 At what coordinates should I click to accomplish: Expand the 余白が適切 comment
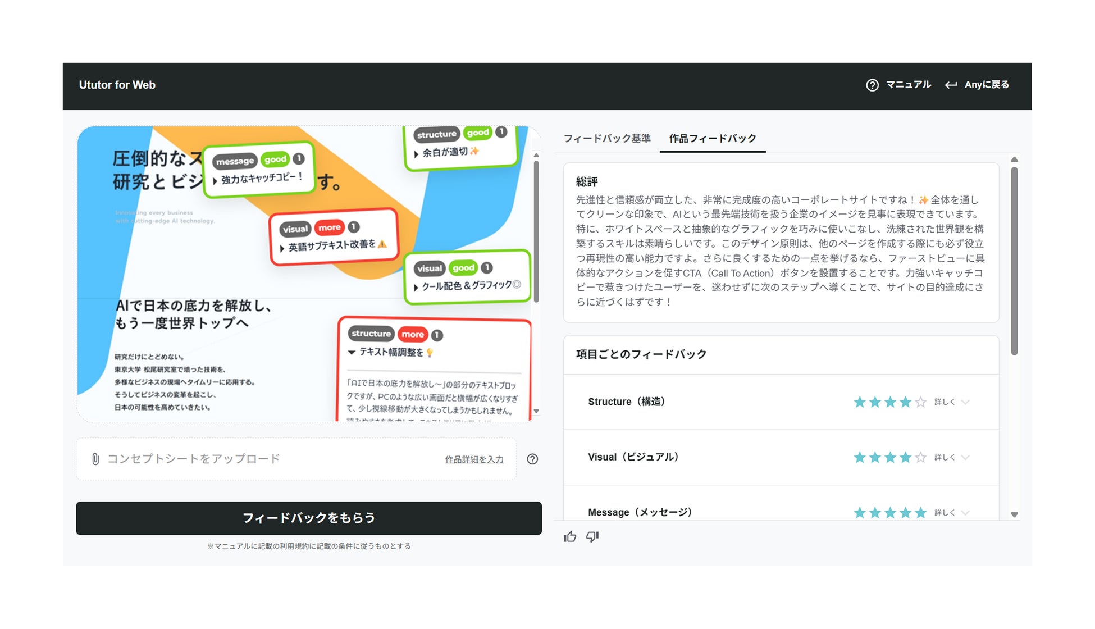416,154
